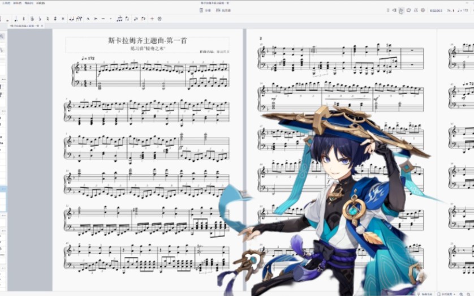Click the search icon in left panel
The height and width of the screenshot is (296, 474).
(2, 36)
